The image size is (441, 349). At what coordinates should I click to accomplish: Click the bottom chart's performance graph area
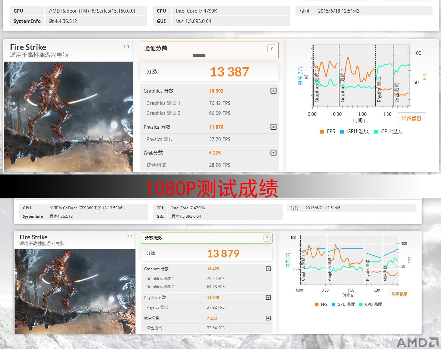click(349, 260)
